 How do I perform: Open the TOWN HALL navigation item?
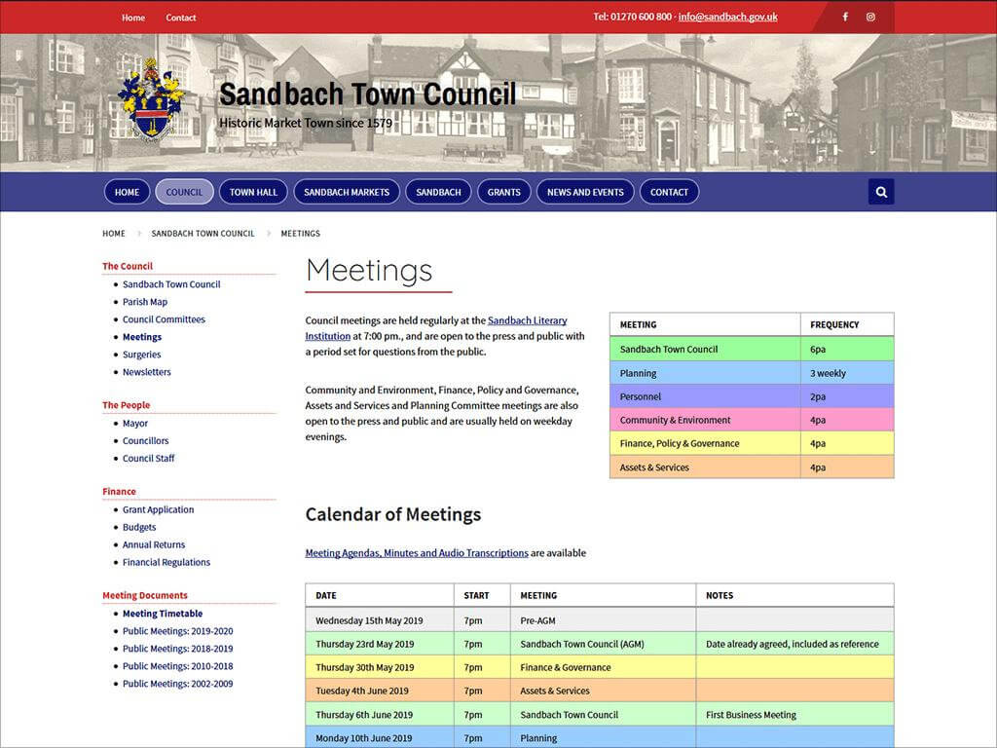(253, 192)
